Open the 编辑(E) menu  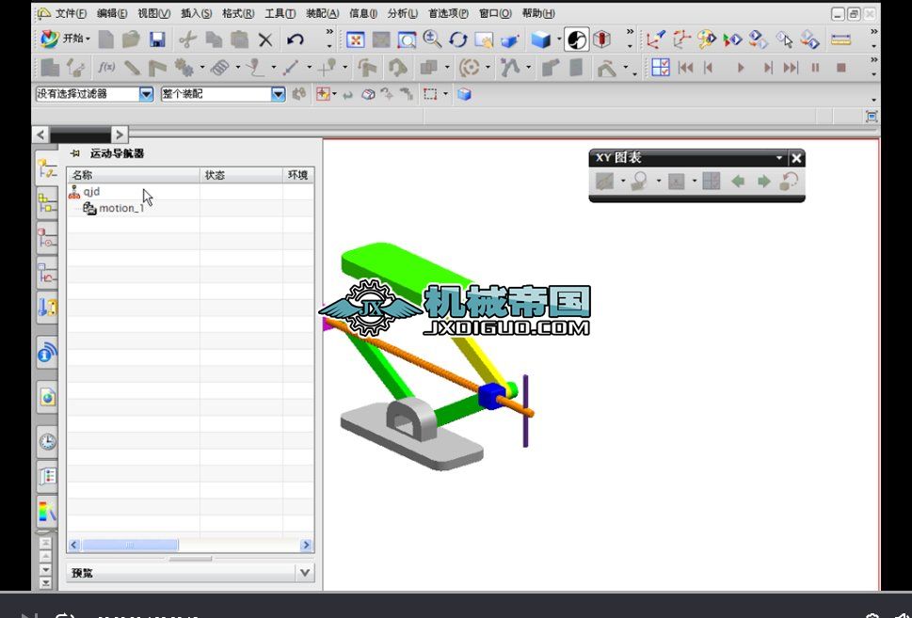(x=112, y=13)
